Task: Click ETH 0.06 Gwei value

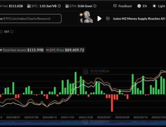Action: point(85,6)
